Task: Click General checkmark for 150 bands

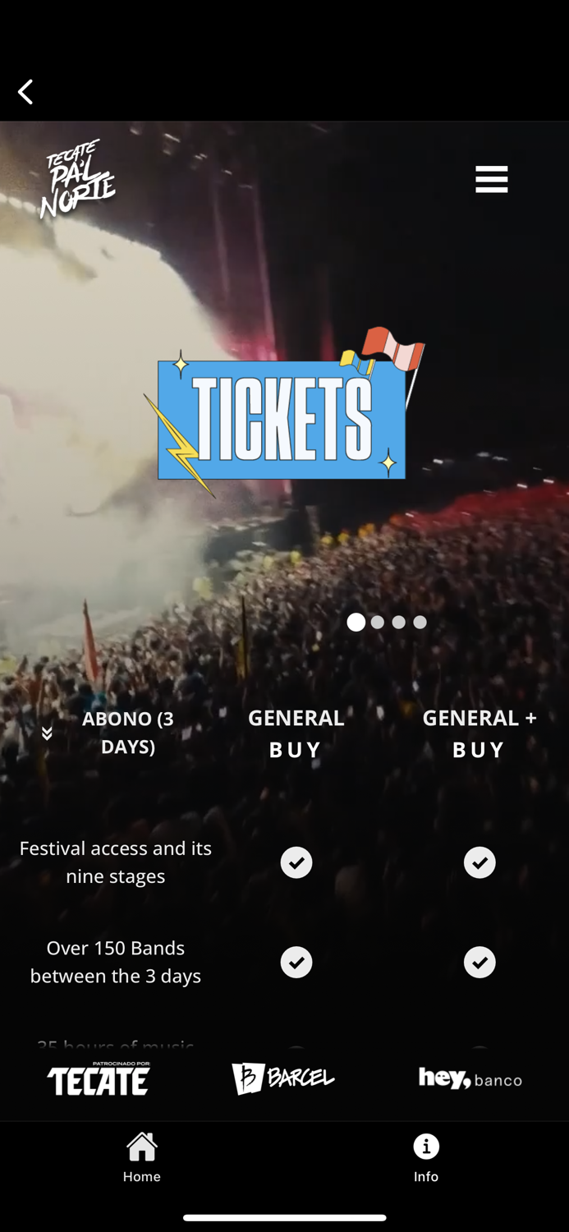Action: [x=296, y=963]
